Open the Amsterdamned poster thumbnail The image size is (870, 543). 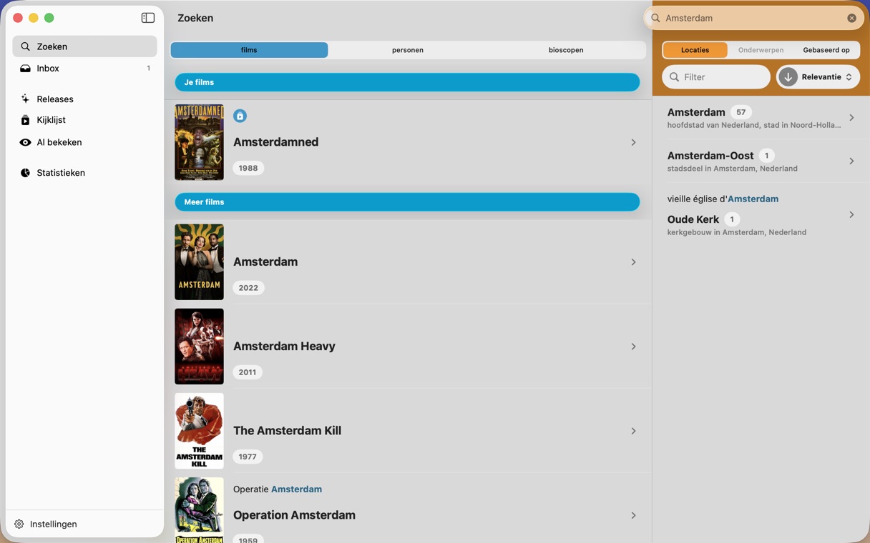point(199,143)
